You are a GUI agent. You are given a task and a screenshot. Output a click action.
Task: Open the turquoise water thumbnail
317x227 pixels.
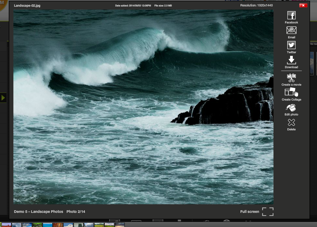[48, 225]
